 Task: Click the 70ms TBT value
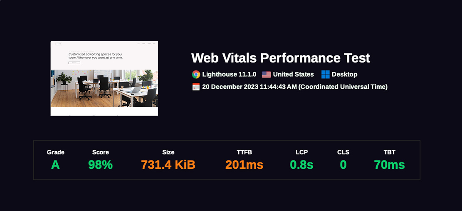coord(389,165)
